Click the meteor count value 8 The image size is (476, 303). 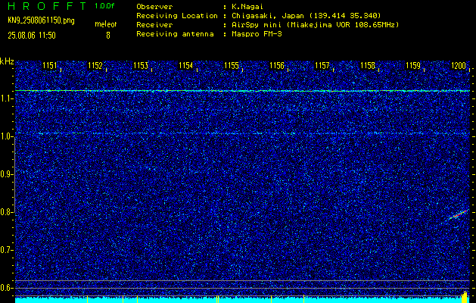108,36
